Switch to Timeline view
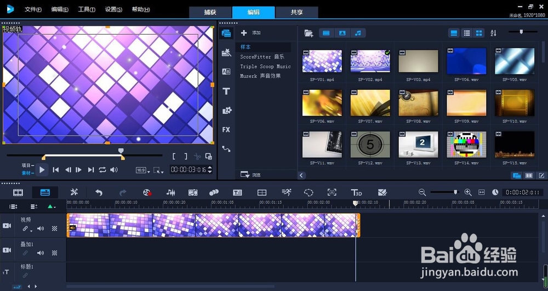This screenshot has width=548, height=291. 45,192
